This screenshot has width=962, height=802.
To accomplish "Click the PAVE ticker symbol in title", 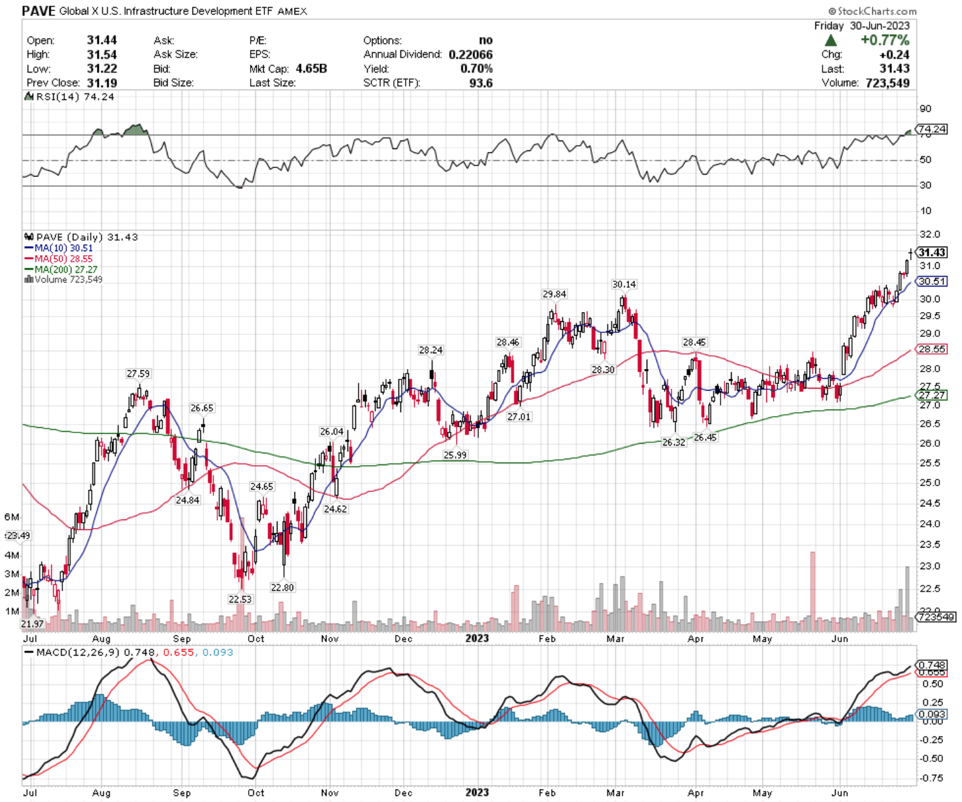I will (39, 11).
